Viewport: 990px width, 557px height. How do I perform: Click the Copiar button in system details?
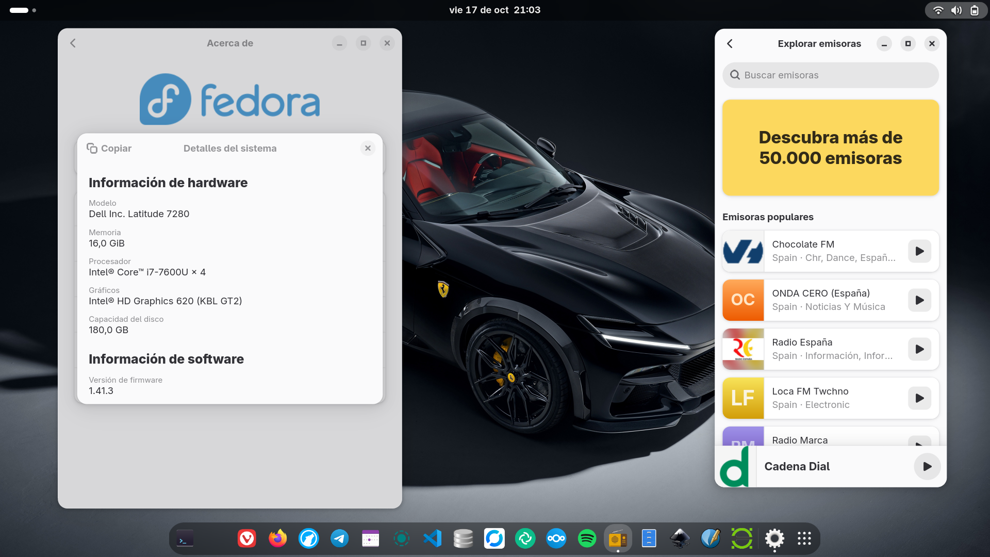point(109,149)
